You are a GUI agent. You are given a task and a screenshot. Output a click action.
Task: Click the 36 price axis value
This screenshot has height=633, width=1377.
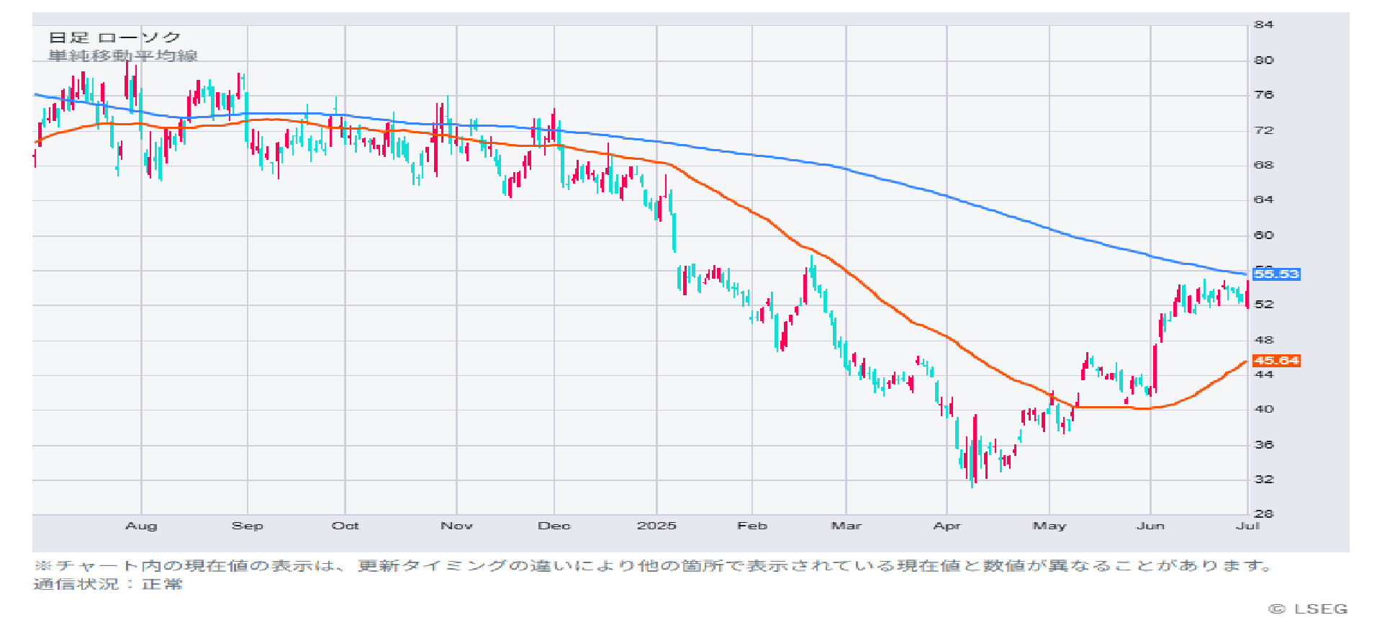click(1264, 444)
